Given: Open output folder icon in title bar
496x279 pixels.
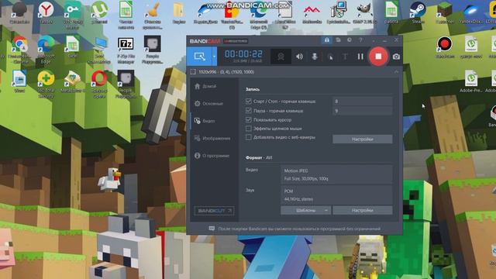Looking at the screenshot, I should (338, 40).
